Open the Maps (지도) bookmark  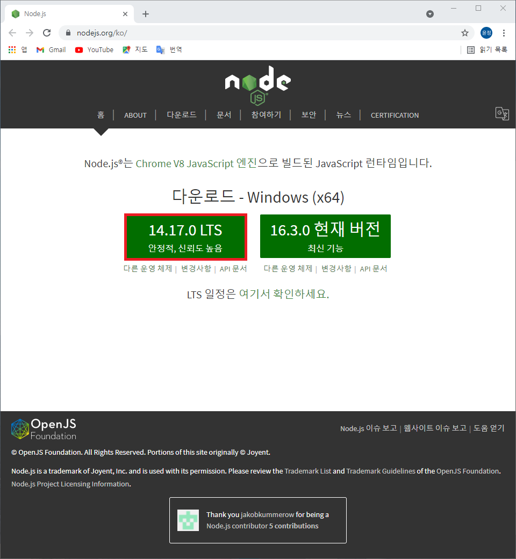tap(135, 50)
